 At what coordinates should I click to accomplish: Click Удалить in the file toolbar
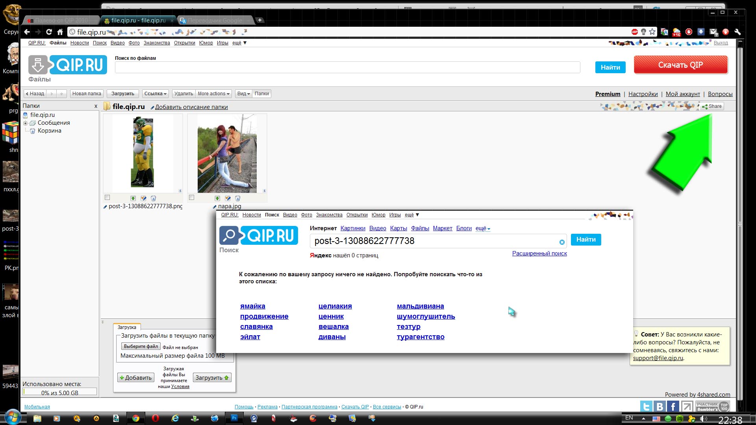(x=183, y=94)
